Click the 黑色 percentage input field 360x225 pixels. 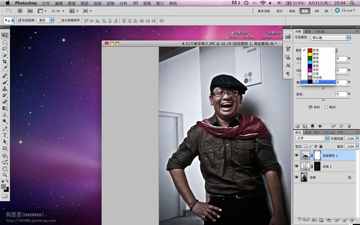[x=341, y=94]
